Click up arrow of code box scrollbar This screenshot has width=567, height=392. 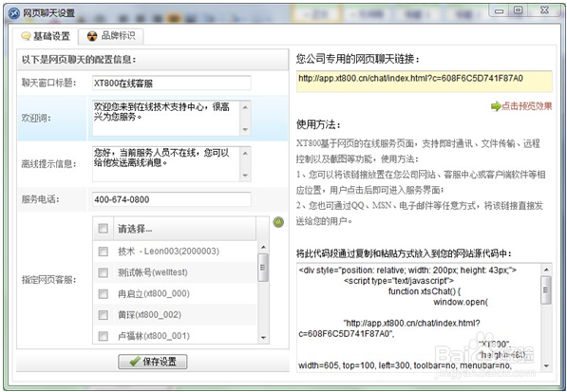546,270
